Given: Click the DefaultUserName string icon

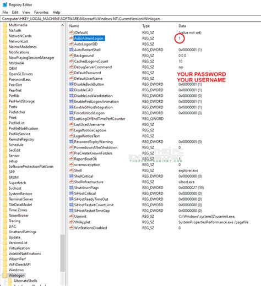Looking at the screenshot, I should coord(71,79).
